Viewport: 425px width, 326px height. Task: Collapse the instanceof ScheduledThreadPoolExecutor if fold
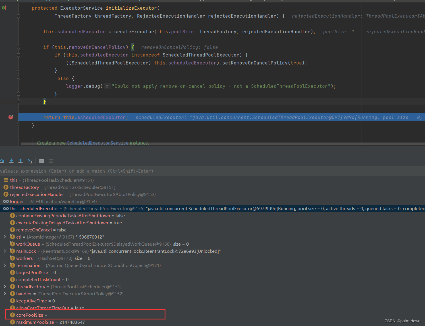point(18,55)
